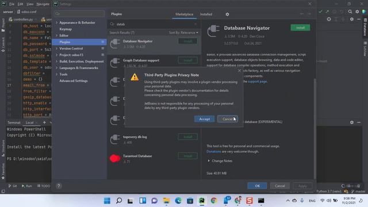Open the TODO tool window

pos(44,186)
